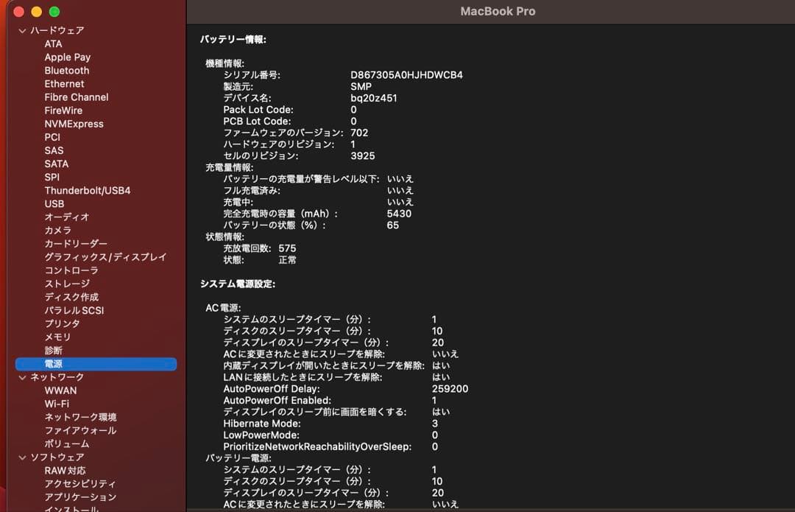Select SPI in the sidebar
Image resolution: width=795 pixels, height=512 pixels.
(52, 177)
